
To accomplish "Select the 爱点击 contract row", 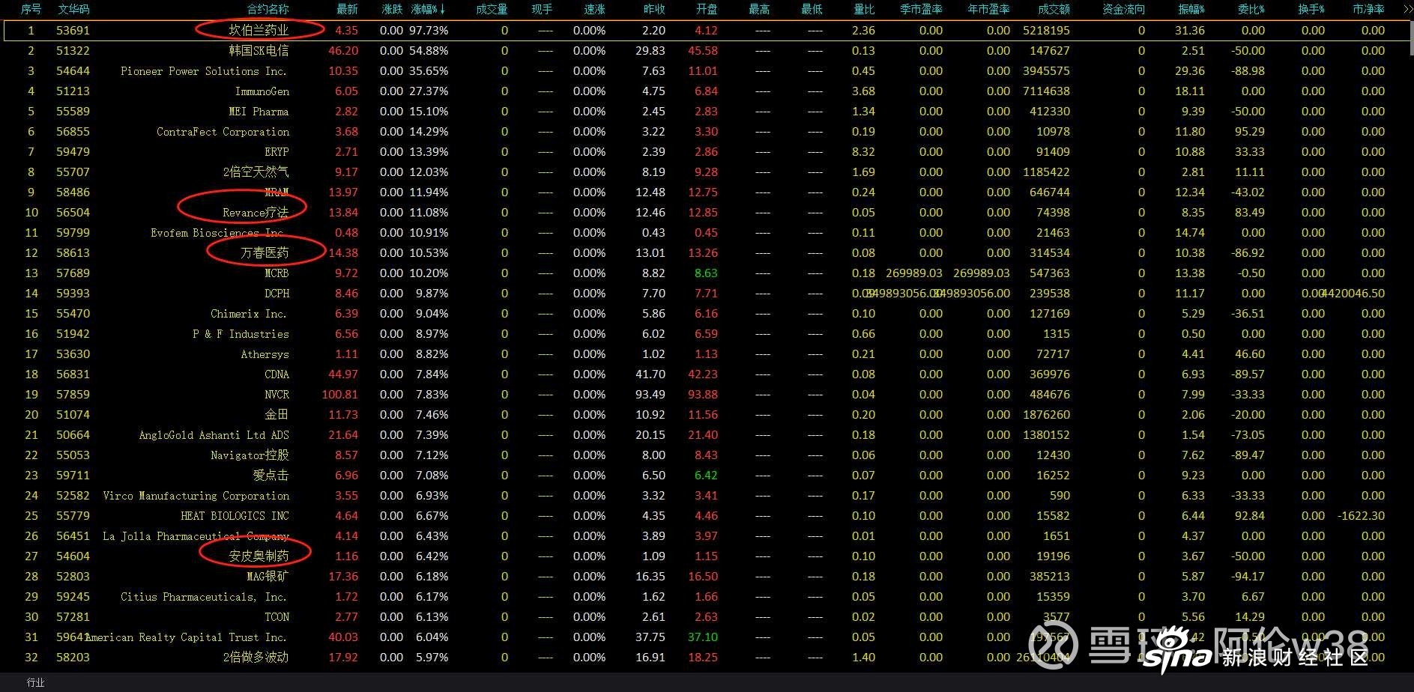I will click(x=707, y=476).
